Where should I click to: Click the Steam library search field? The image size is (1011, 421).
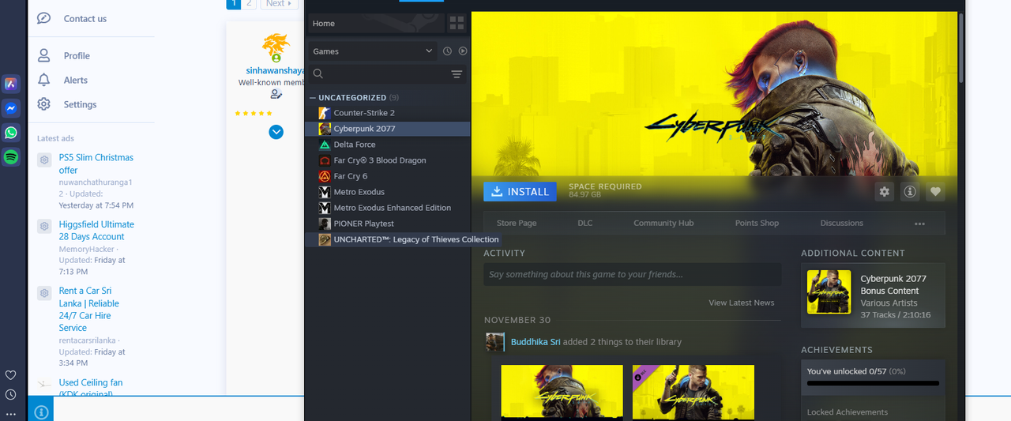[387, 74]
